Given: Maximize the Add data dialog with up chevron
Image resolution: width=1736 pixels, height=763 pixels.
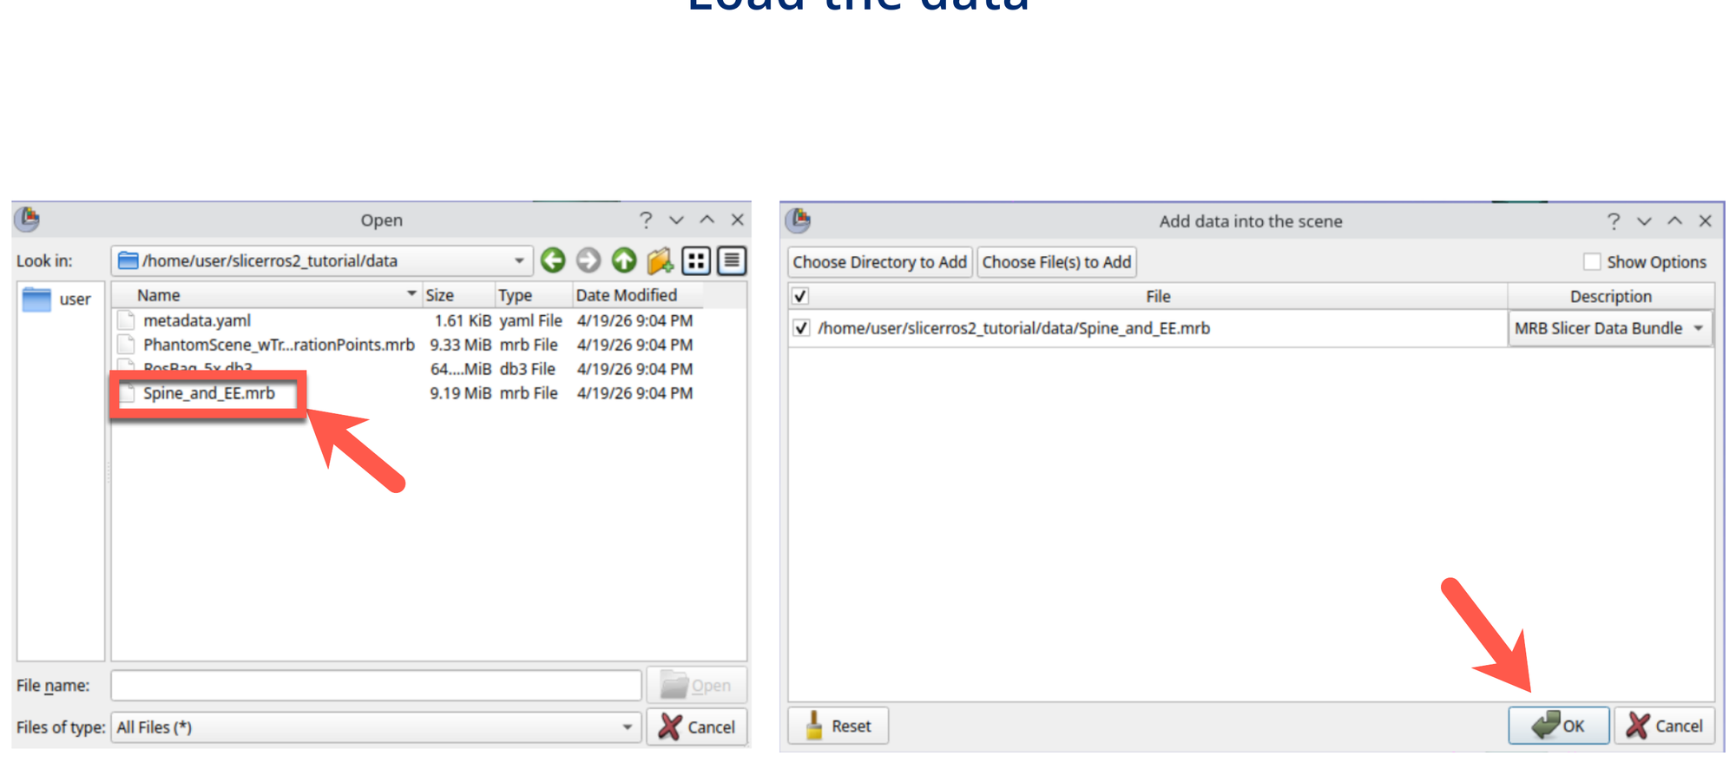Looking at the screenshot, I should pyautogui.click(x=1674, y=221).
